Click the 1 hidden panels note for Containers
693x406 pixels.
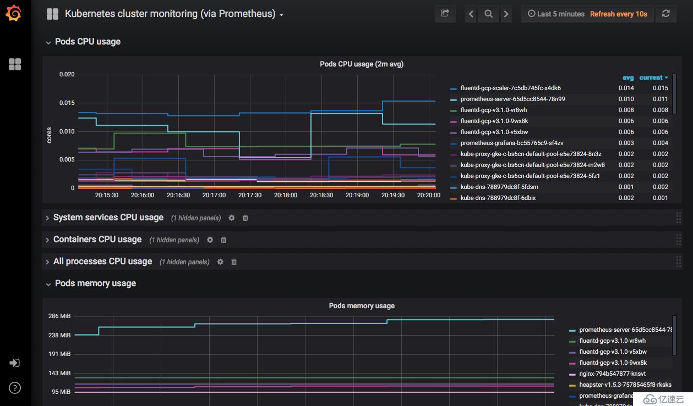[174, 240]
